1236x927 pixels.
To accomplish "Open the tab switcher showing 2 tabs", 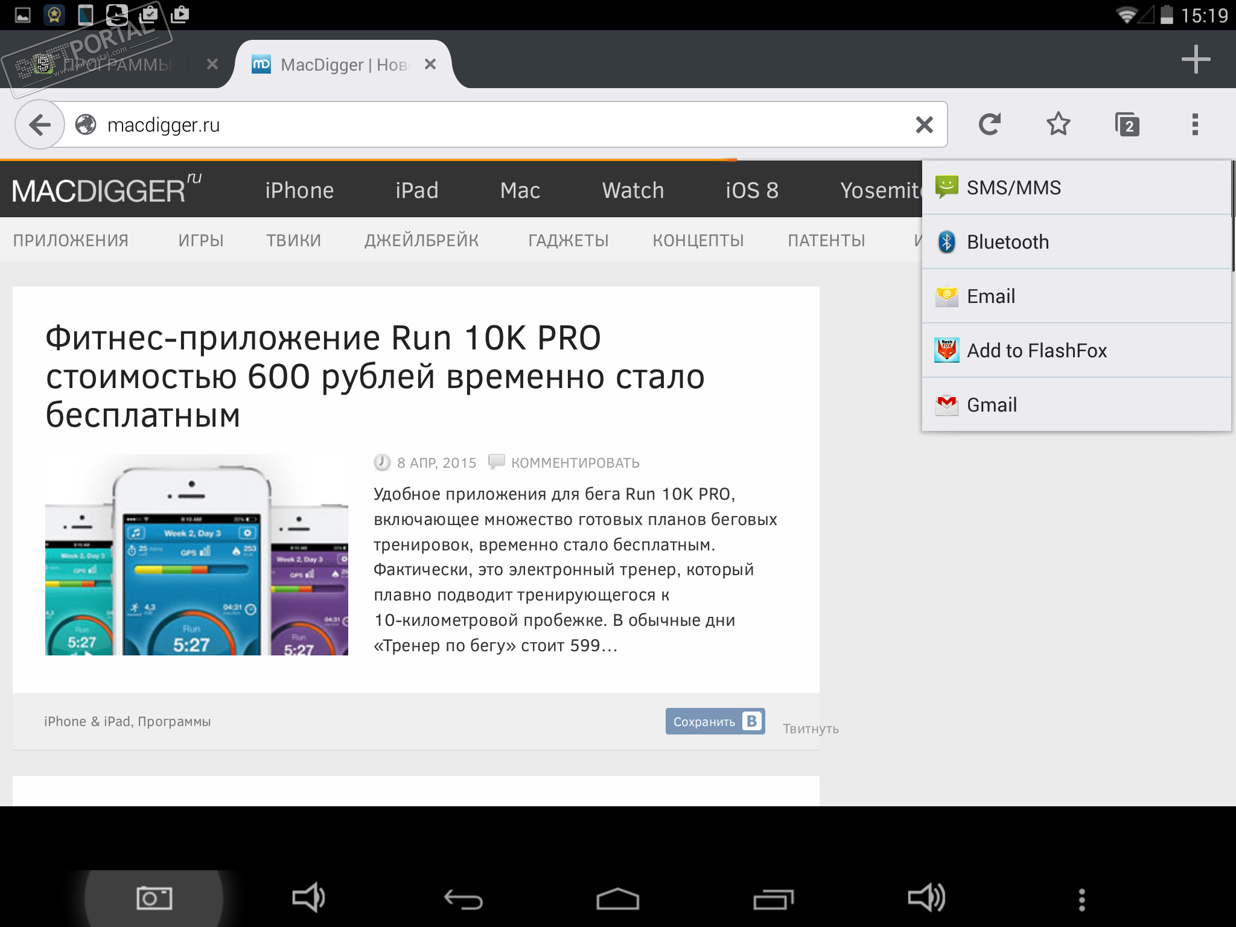I will click(1127, 125).
